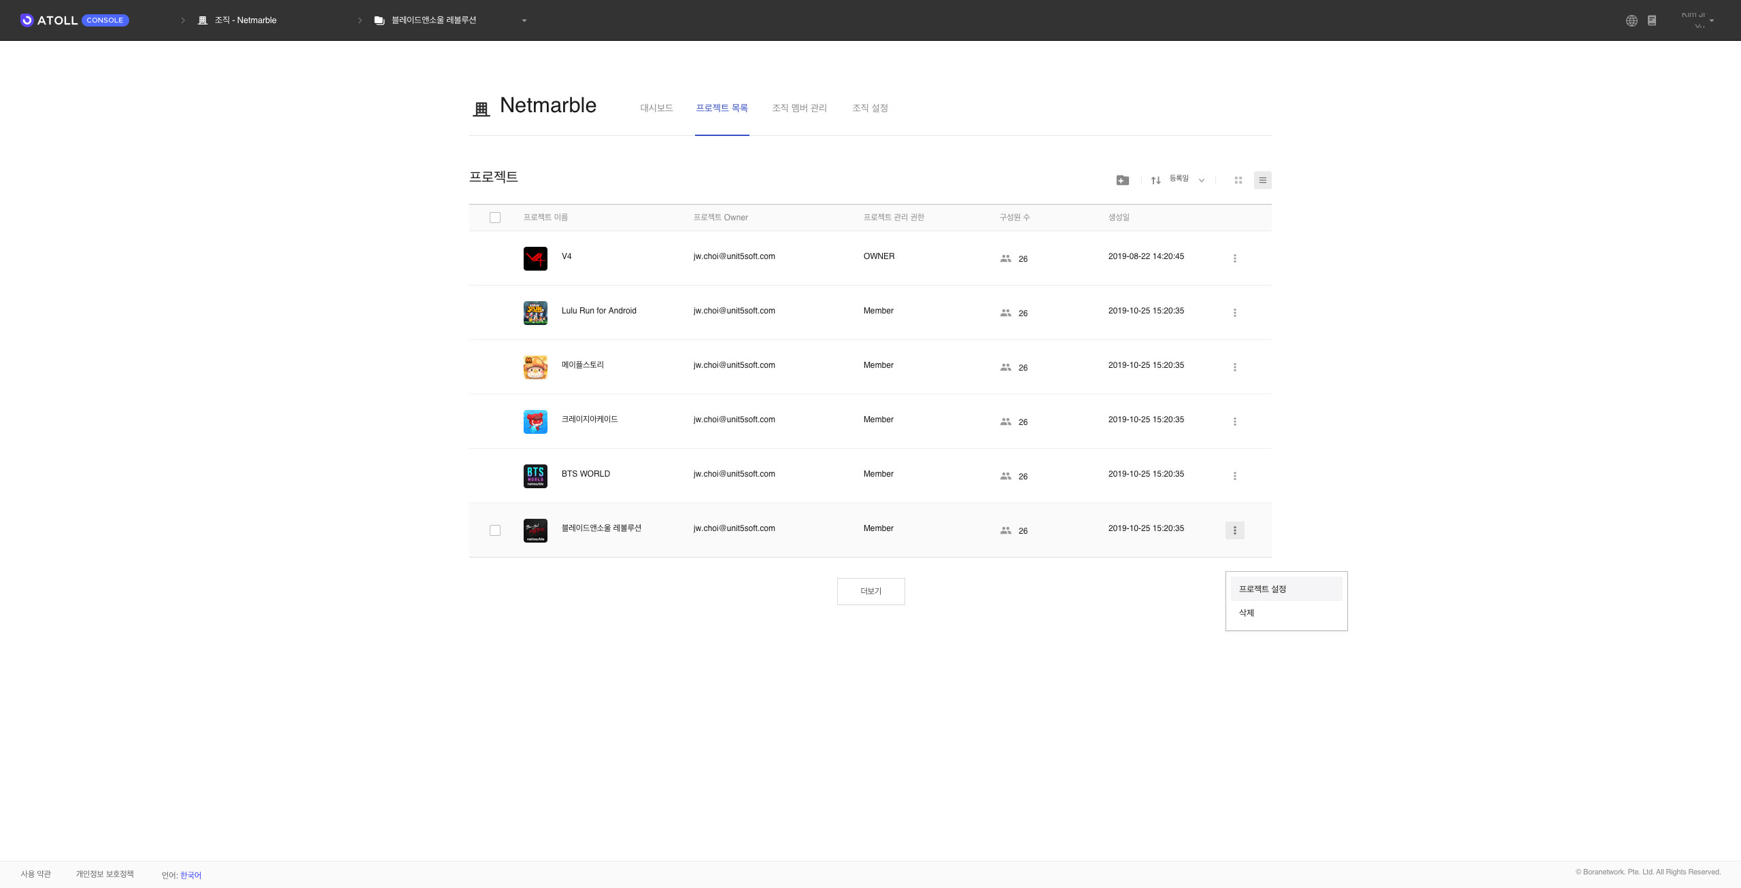The width and height of the screenshot is (1741, 888).
Task: Open the user account dropdown at top right
Action: tap(1711, 20)
